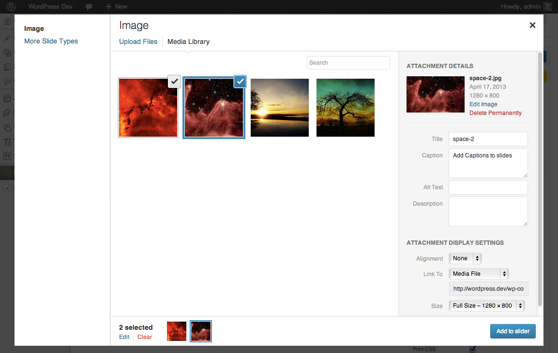Click the admin avatar icon at top right
Screen dimensions: 558x353
(547, 7)
